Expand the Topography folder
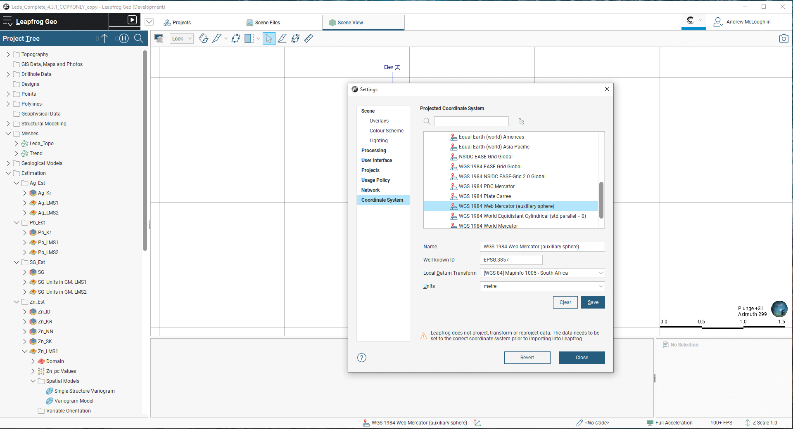Viewport: 793px width, 429px height. click(x=8, y=54)
